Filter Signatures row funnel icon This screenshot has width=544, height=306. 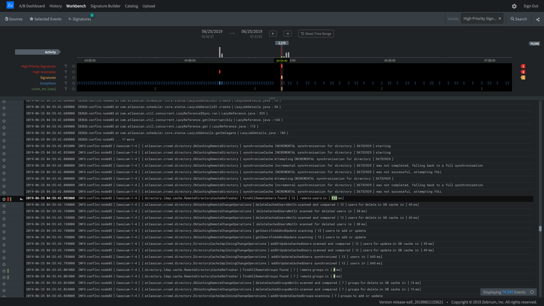tap(66, 78)
